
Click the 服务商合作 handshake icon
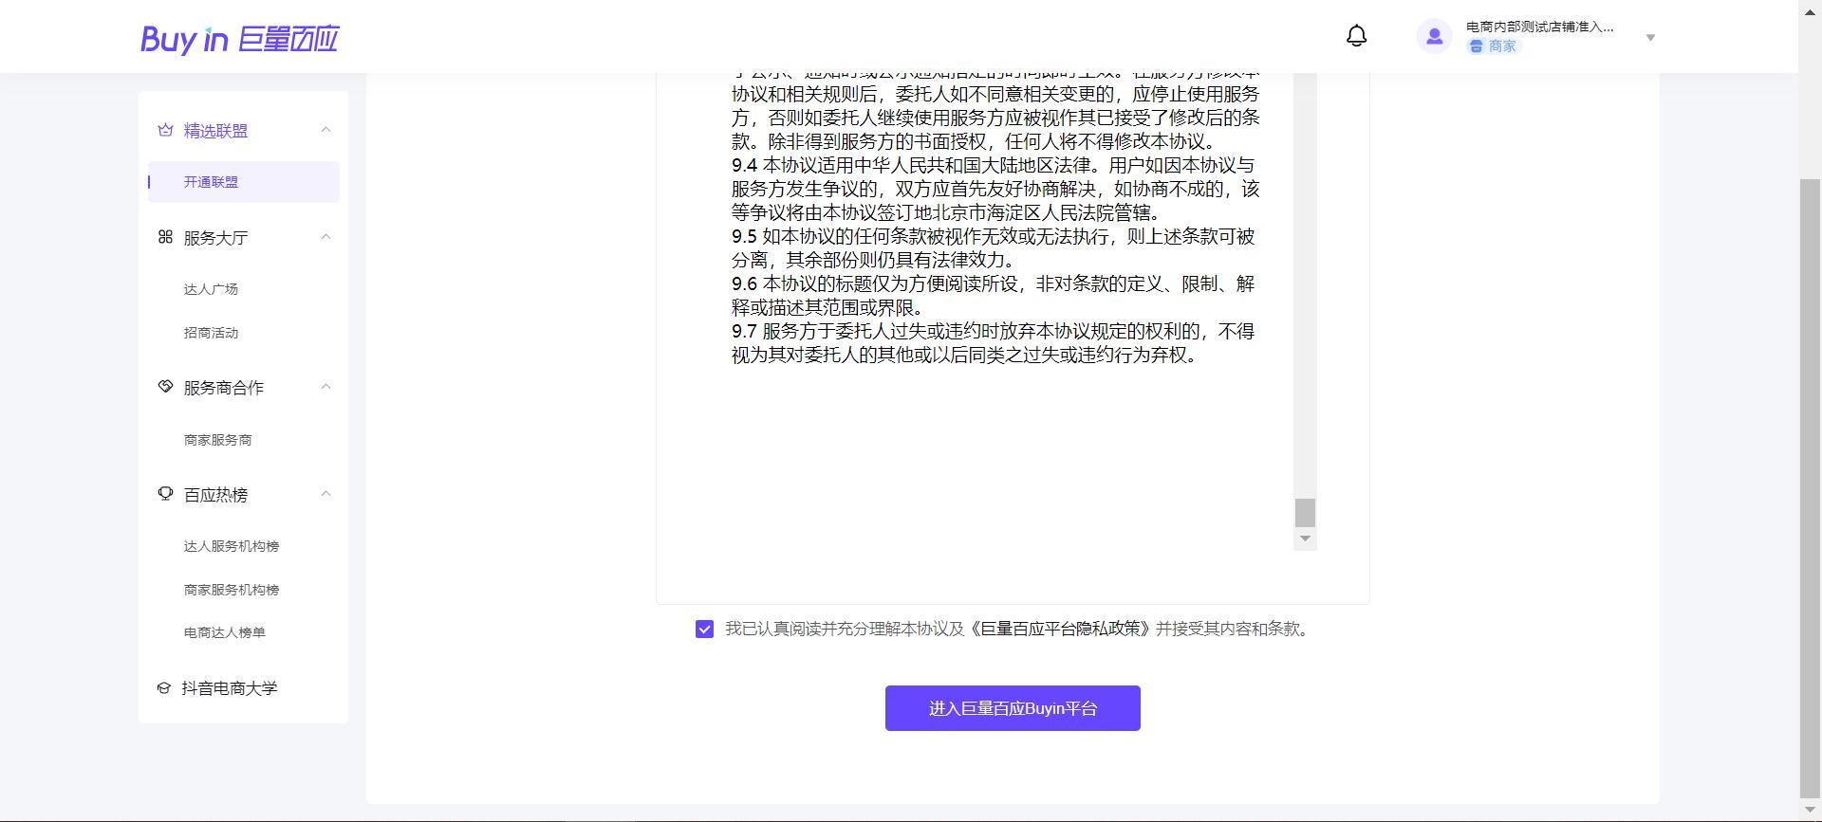165,387
